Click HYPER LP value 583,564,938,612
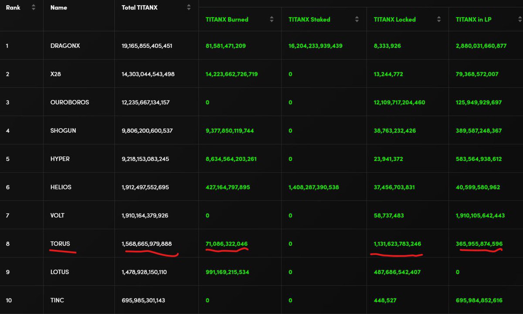Viewport: 523px width, 314px height. (479, 159)
